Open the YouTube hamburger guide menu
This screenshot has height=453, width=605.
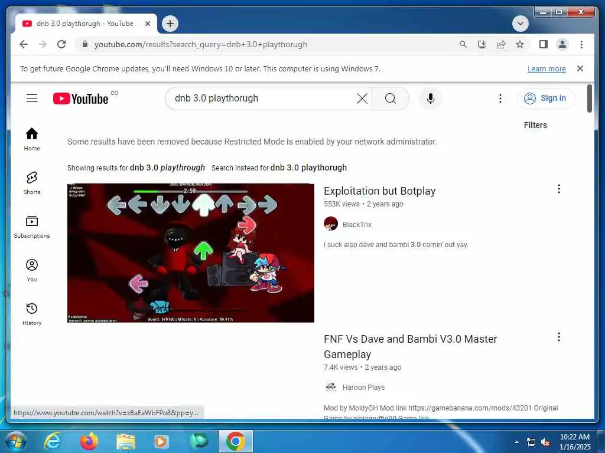click(32, 99)
